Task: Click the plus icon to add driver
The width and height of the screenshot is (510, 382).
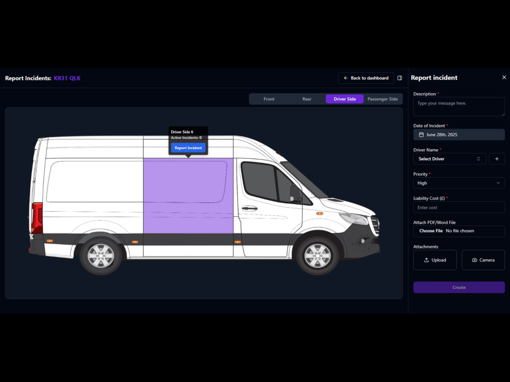Action: tap(497, 159)
